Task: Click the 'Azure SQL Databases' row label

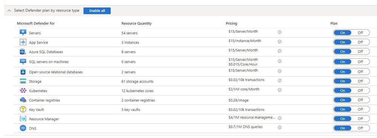Action: click(46, 52)
